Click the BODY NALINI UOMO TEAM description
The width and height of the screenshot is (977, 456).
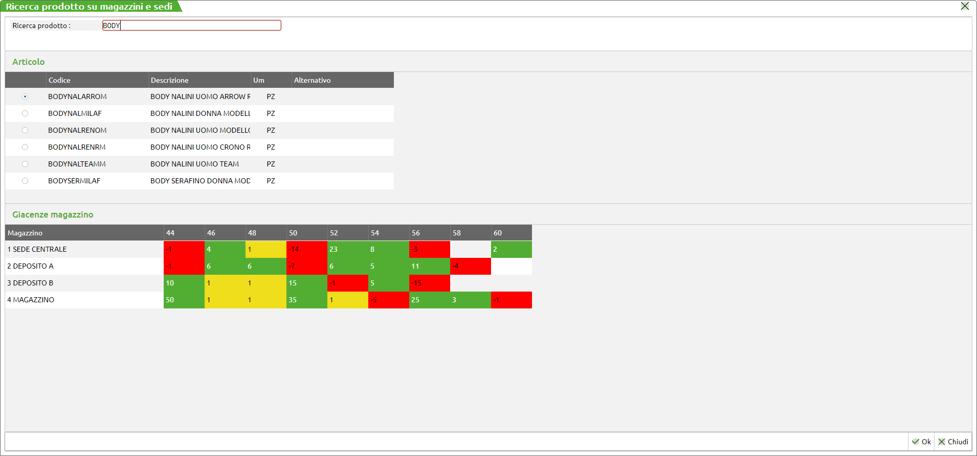click(195, 164)
